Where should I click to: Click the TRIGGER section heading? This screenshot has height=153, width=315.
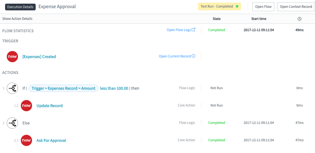coord(10,41)
